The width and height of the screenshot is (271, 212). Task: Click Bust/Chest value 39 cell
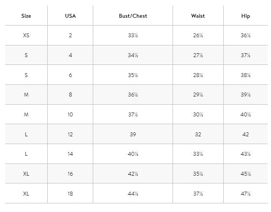click(133, 135)
